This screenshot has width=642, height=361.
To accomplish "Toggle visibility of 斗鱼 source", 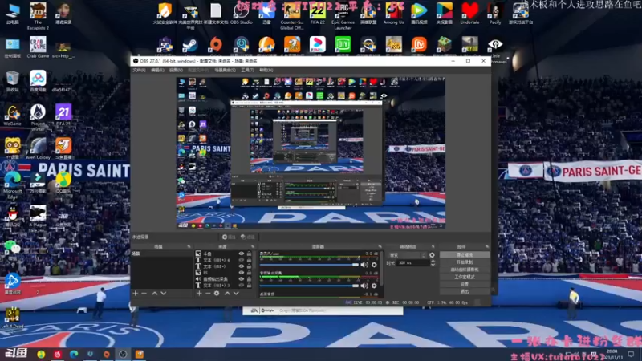I will pos(242,254).
